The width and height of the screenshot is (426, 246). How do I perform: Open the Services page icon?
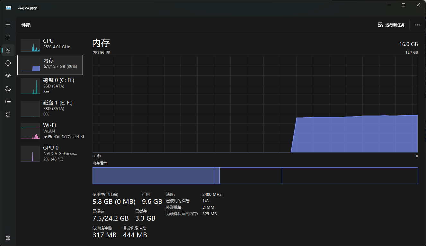(8, 114)
